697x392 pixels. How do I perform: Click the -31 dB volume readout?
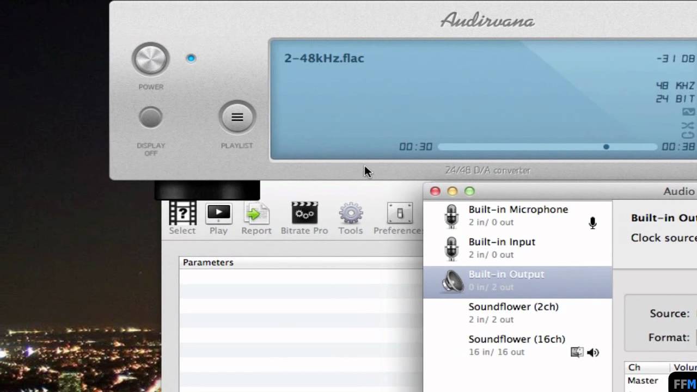point(675,59)
